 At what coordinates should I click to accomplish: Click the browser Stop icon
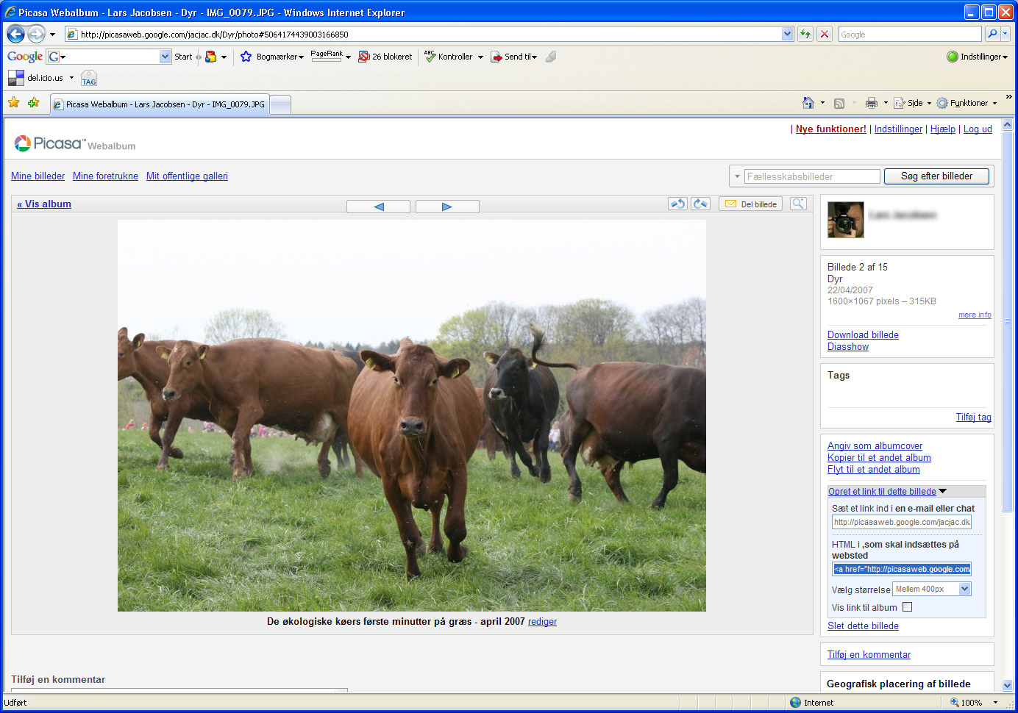825,34
